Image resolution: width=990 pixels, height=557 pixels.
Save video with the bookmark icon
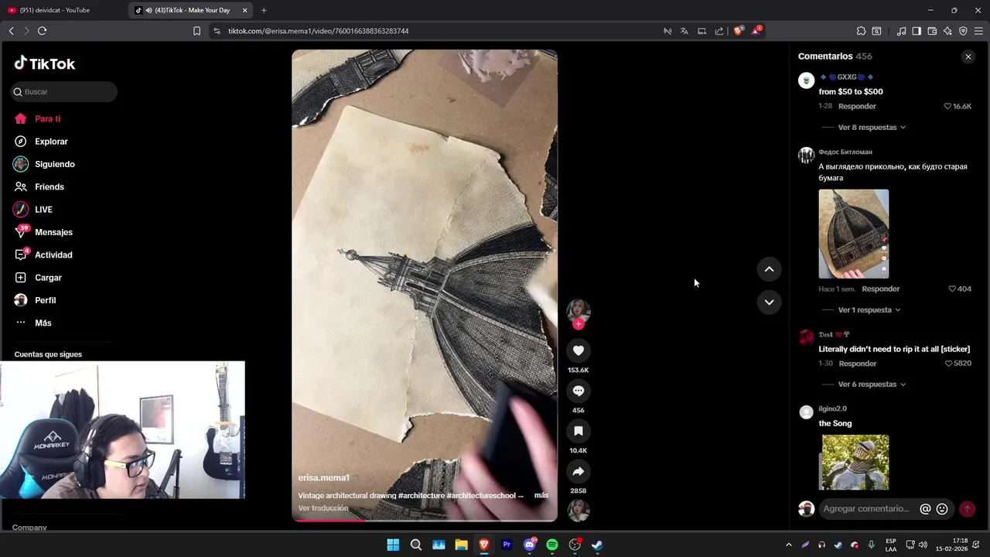tap(579, 431)
